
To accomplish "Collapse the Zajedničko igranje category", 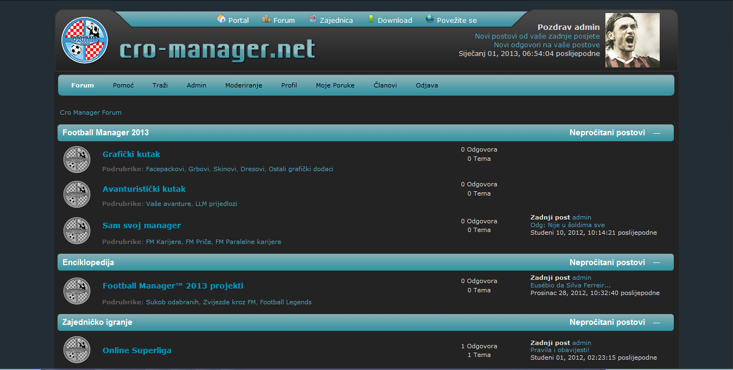I will [657, 323].
